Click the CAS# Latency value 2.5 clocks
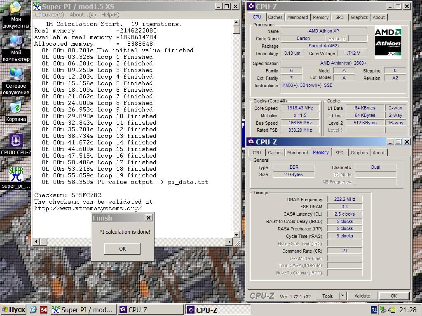Image resolution: width=422 pixels, height=316 pixels. (x=345, y=214)
